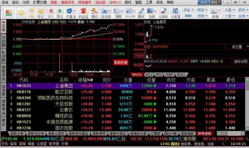The image size is (249, 148).
Task: Open the 成交量 indicator dropdown
Action: [x=237, y=47]
